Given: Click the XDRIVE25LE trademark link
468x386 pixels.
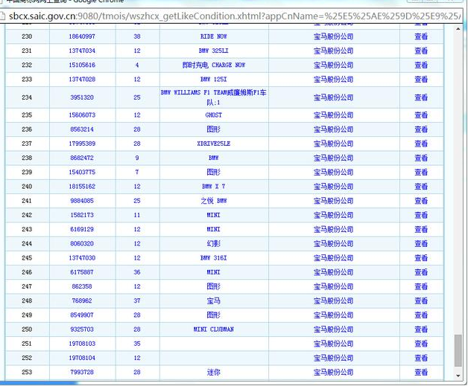Looking at the screenshot, I should (x=213, y=144).
